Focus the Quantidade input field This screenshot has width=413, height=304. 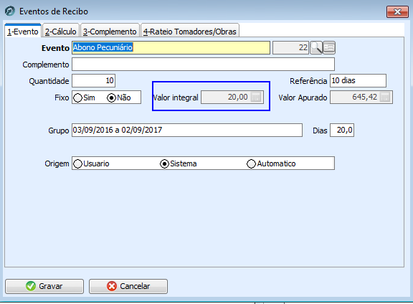[93, 80]
